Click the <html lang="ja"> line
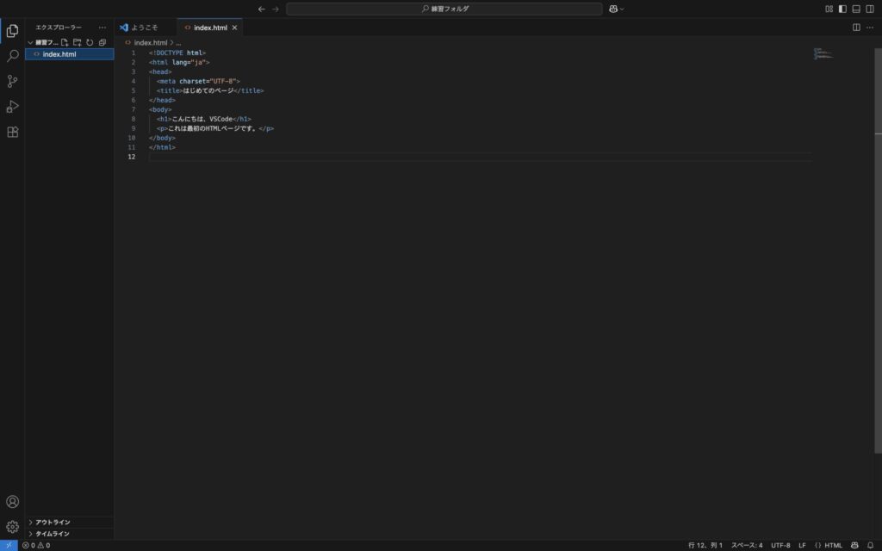The width and height of the screenshot is (882, 551). tap(179, 62)
